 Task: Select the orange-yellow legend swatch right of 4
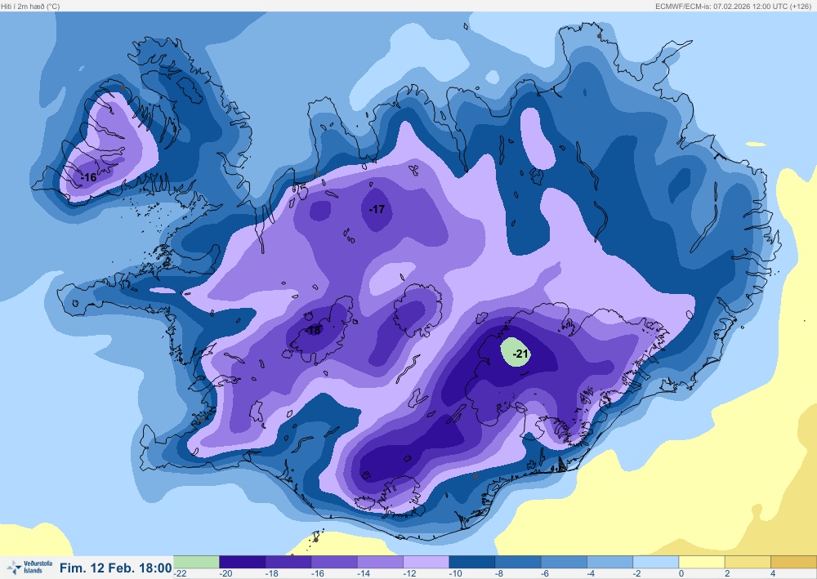793,562
